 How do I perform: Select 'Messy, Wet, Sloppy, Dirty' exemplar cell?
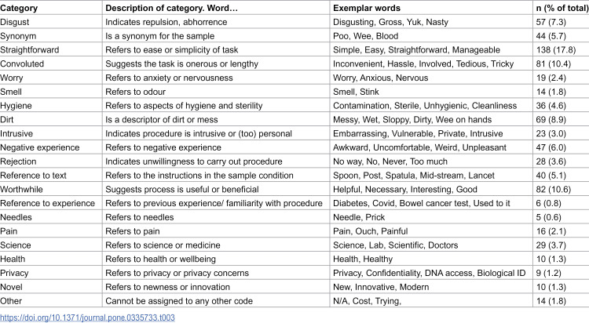pyautogui.click(x=412, y=120)
